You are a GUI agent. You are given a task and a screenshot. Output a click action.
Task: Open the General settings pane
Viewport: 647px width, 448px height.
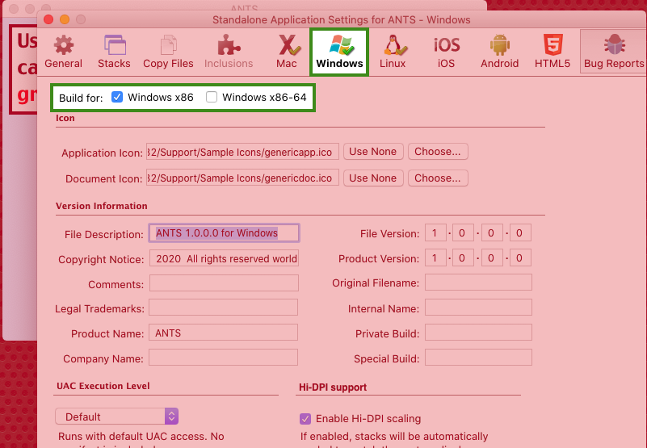pyautogui.click(x=64, y=52)
